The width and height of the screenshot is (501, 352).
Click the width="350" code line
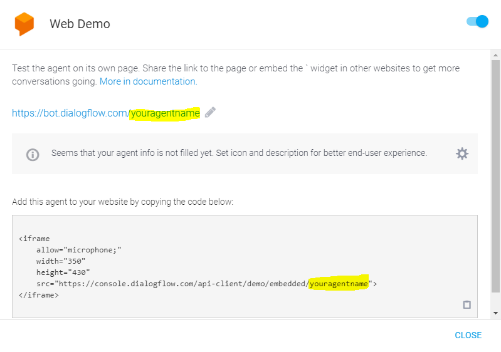point(61,261)
